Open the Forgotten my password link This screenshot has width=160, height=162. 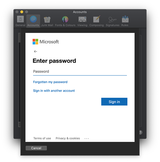pyautogui.click(x=50, y=82)
